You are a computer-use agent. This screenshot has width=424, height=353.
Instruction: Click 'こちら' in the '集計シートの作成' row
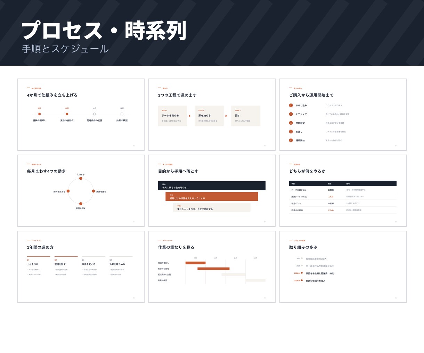click(x=331, y=197)
